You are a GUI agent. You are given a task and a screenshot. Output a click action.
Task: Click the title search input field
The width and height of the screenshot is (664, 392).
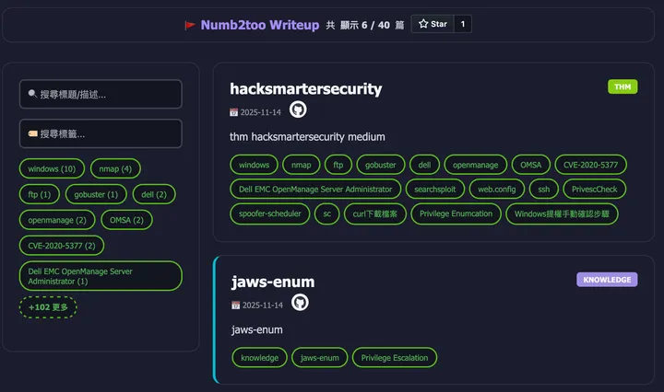101,94
